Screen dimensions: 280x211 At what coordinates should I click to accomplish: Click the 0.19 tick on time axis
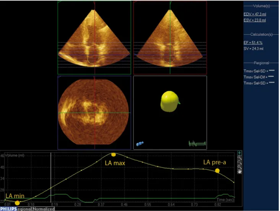[x=54, y=204]
